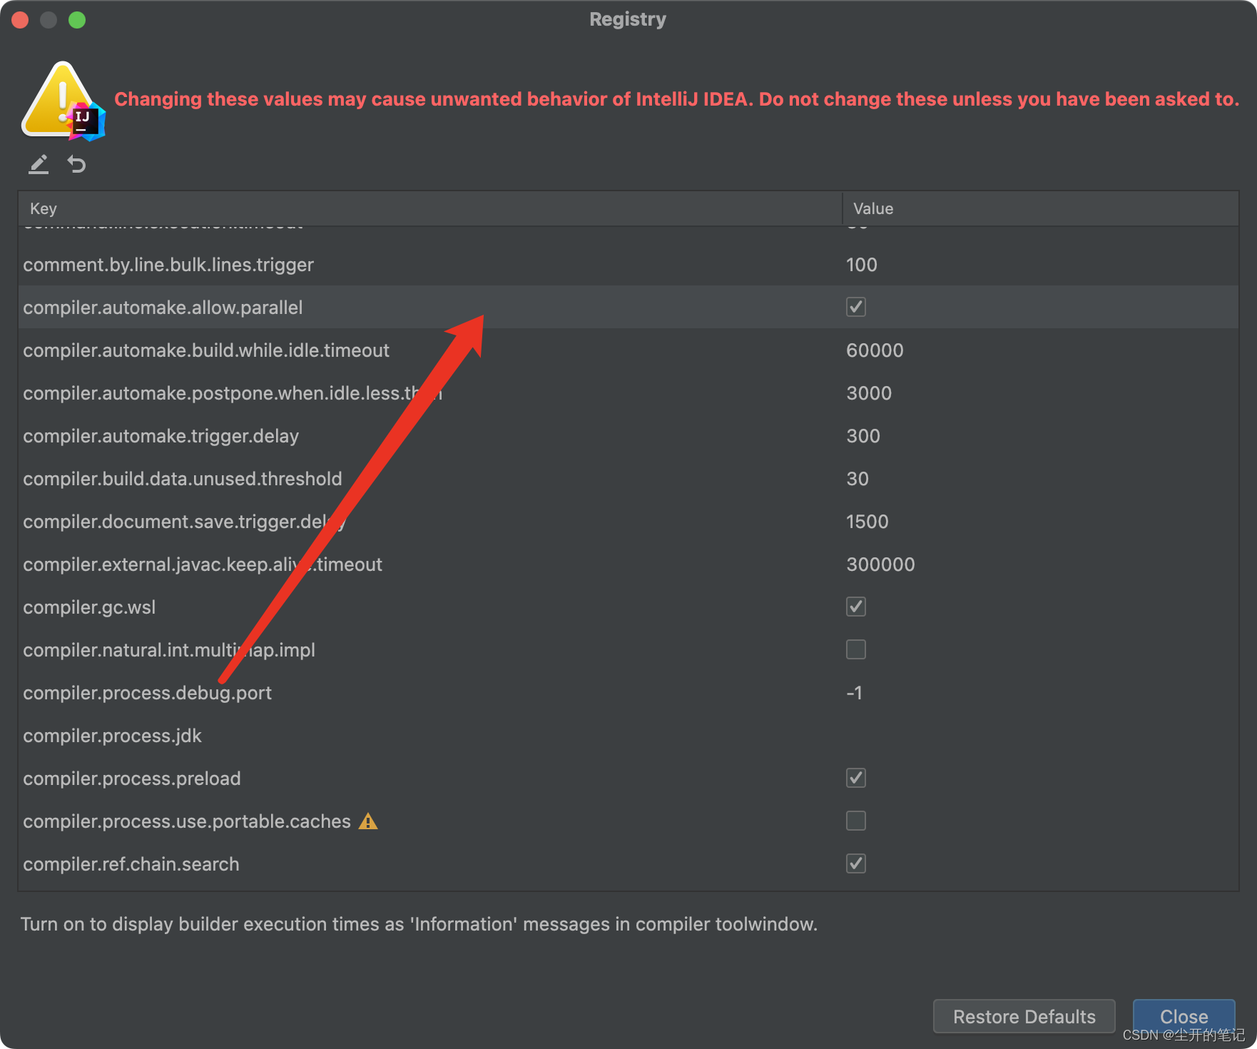Minimize the Registry window
This screenshot has height=1049, width=1257.
(x=49, y=20)
